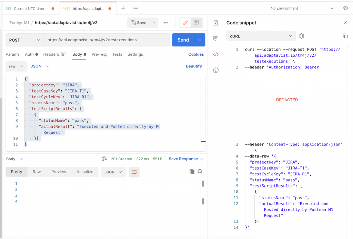Open the documentation icon in right sidebar
The width and height of the screenshot is (353, 239).
pyautogui.click(x=216, y=23)
